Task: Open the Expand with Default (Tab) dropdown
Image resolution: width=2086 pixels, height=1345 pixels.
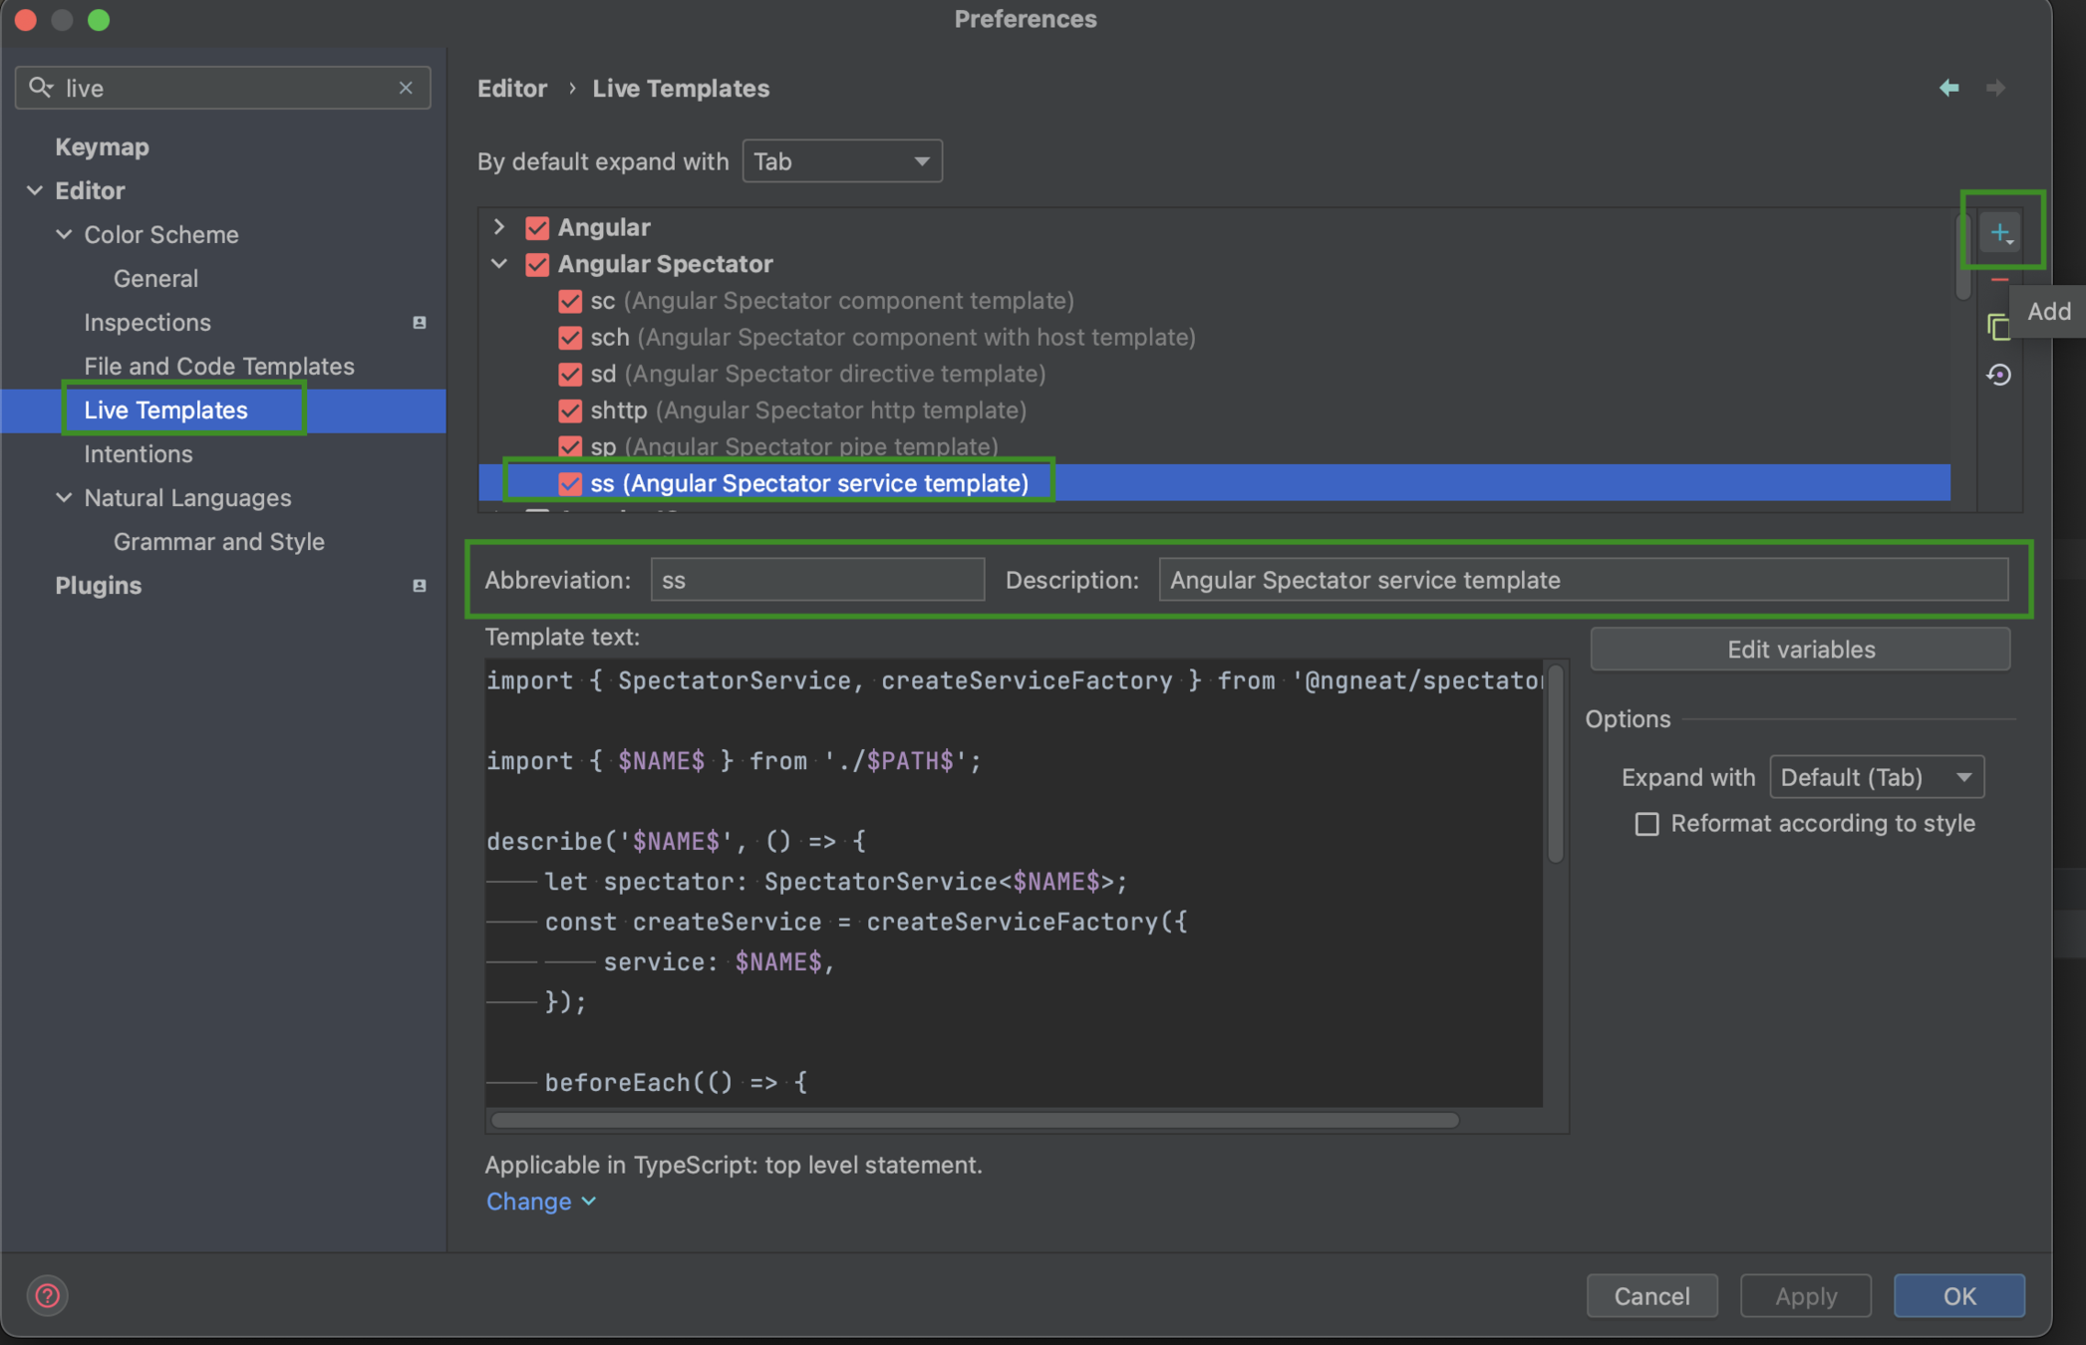Action: pos(1876,777)
